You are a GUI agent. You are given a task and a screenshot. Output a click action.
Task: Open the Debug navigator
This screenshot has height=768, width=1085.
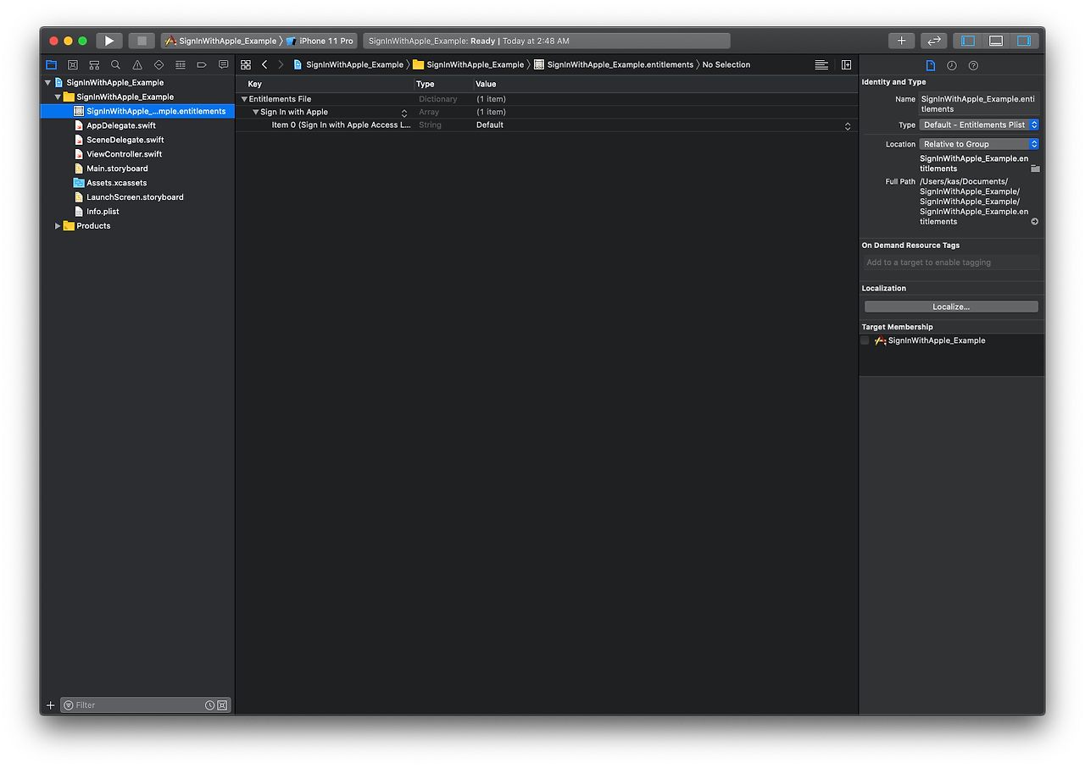181,64
